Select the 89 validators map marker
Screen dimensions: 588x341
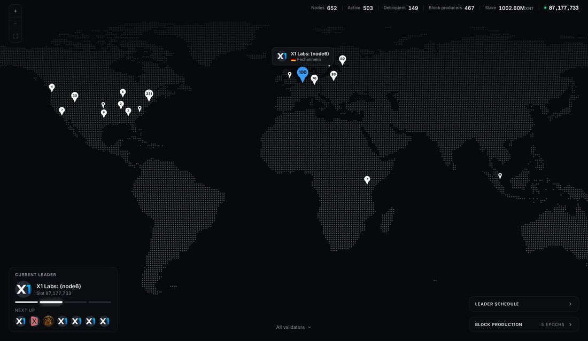coord(342,60)
